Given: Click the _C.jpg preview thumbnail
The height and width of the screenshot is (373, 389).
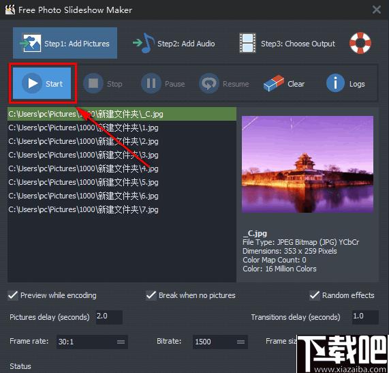Looking at the screenshot, I should (x=307, y=164).
